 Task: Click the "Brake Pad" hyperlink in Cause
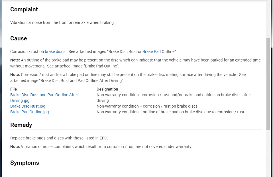pos(152,52)
